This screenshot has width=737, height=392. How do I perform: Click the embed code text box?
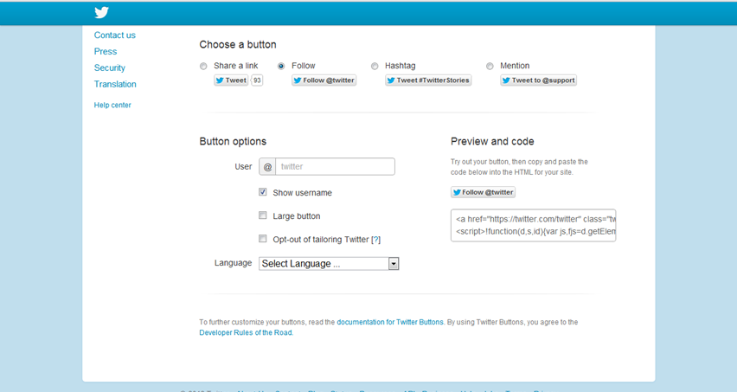533,226
